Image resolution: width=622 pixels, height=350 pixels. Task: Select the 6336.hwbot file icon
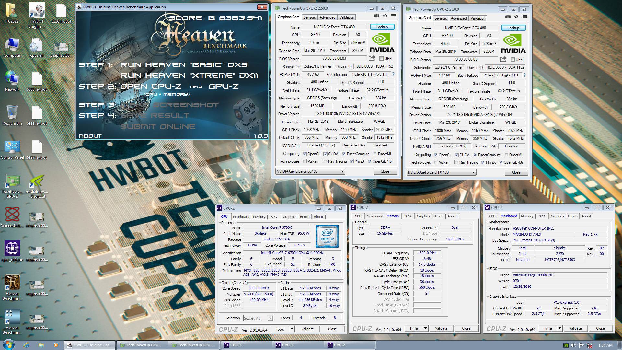pyautogui.click(x=61, y=13)
